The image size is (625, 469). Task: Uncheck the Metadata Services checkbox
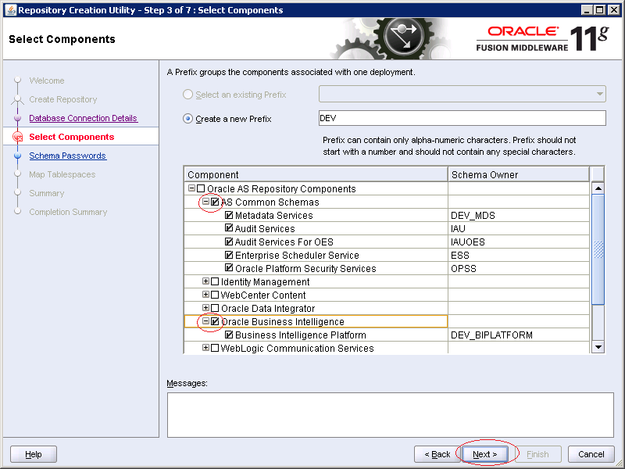tap(229, 215)
